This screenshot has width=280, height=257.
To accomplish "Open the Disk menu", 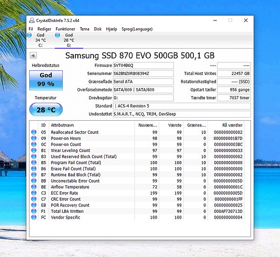I will 98,29.
